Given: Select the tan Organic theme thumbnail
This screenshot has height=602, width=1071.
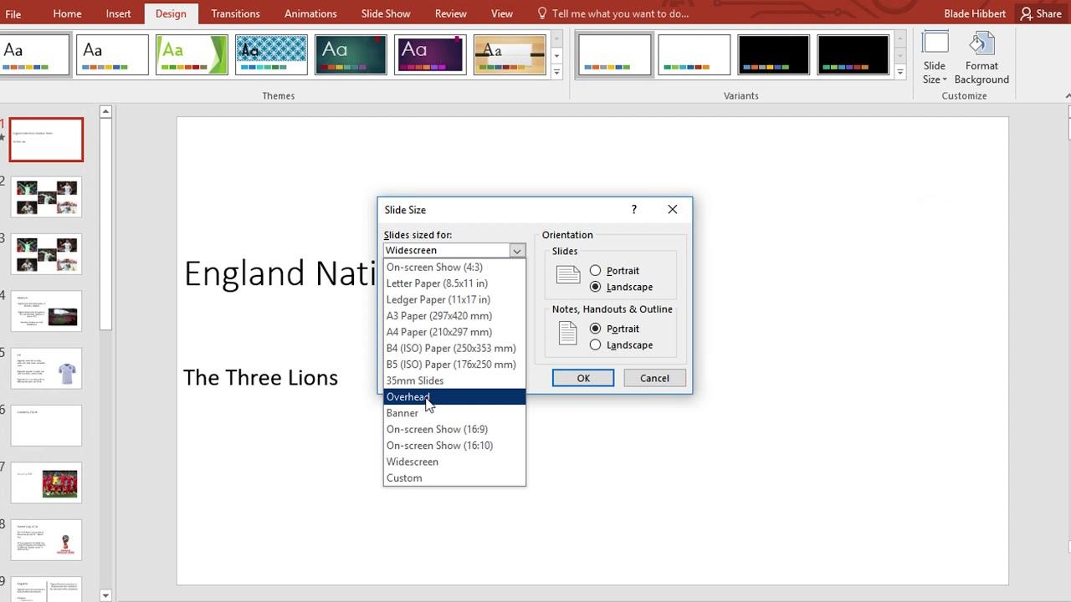Looking at the screenshot, I should [510, 54].
